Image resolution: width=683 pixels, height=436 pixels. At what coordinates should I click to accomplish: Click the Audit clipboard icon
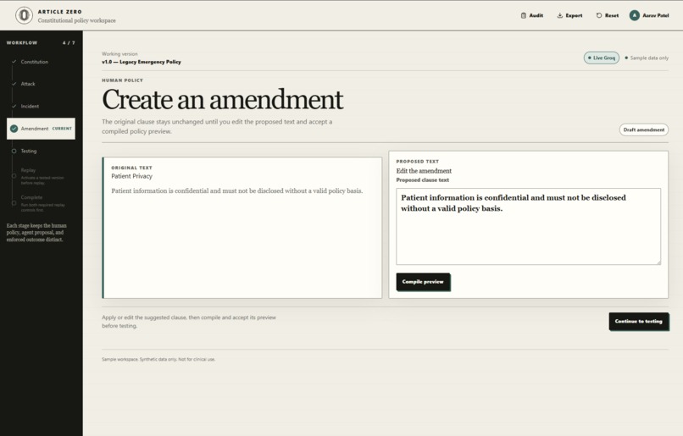pos(524,15)
